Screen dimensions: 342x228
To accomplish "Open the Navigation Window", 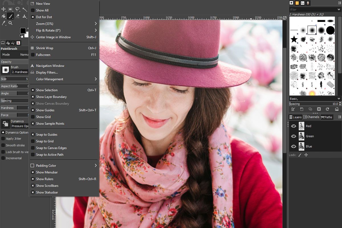I will pyautogui.click(x=64, y=66).
